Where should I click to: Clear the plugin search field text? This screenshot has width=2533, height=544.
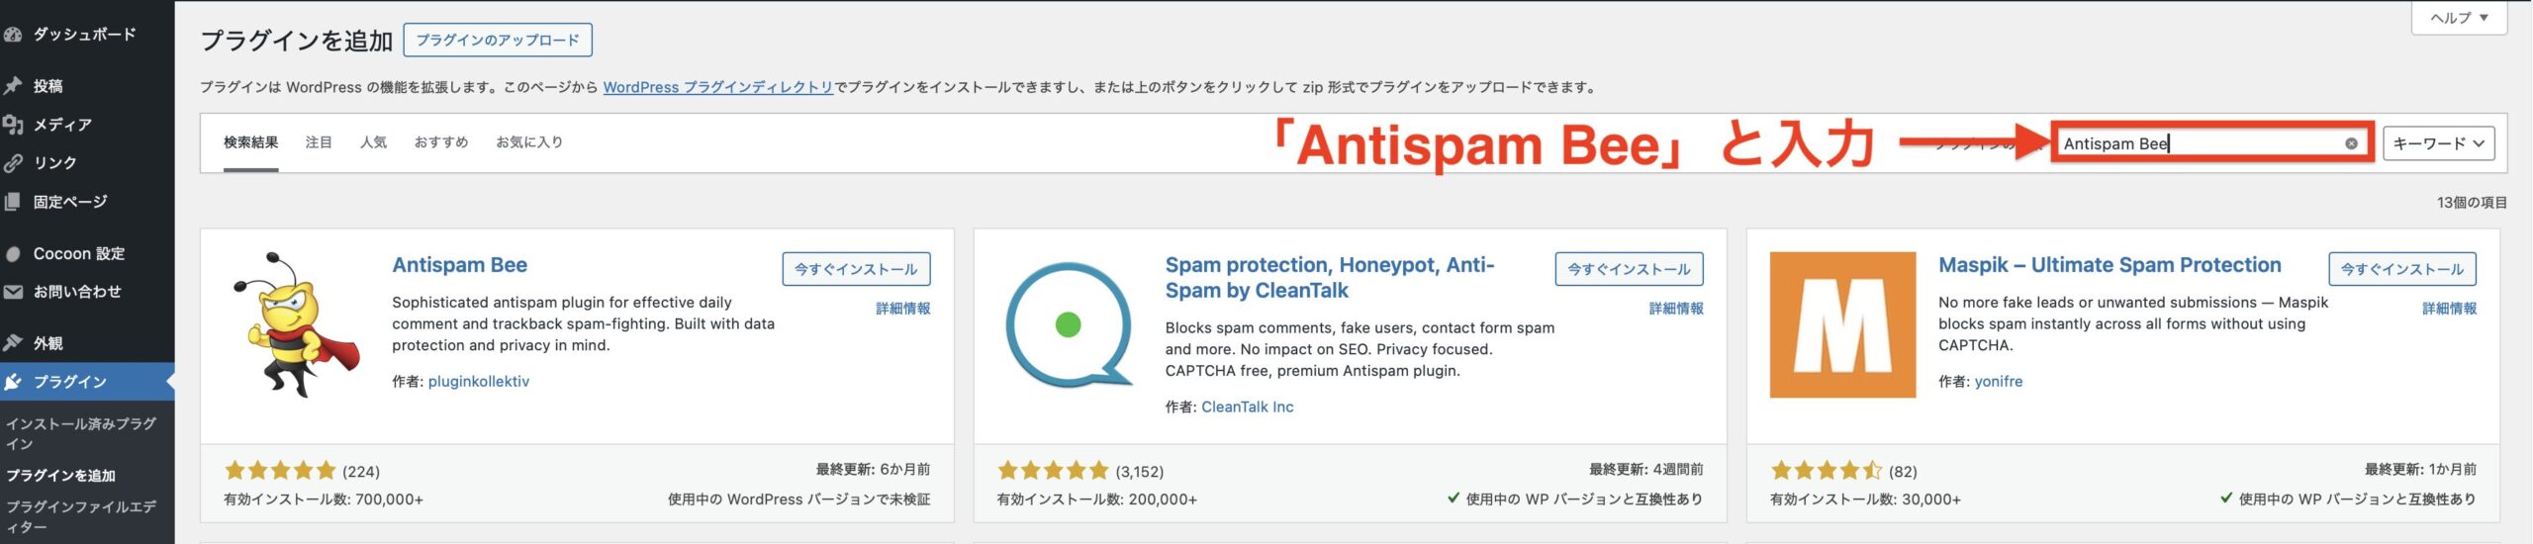point(2351,143)
